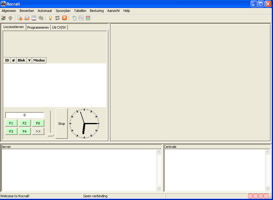
Task: Open the Spoorplan menu
Action: [63, 11]
